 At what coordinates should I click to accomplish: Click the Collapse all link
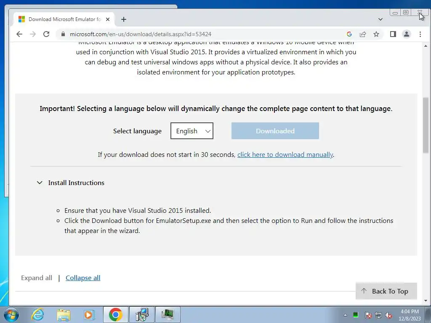tap(83, 278)
